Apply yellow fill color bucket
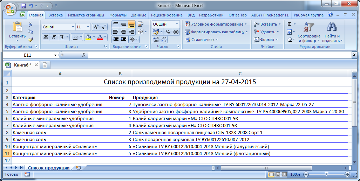Image resolution: width=360 pixels, height=181 pixels. (88, 37)
